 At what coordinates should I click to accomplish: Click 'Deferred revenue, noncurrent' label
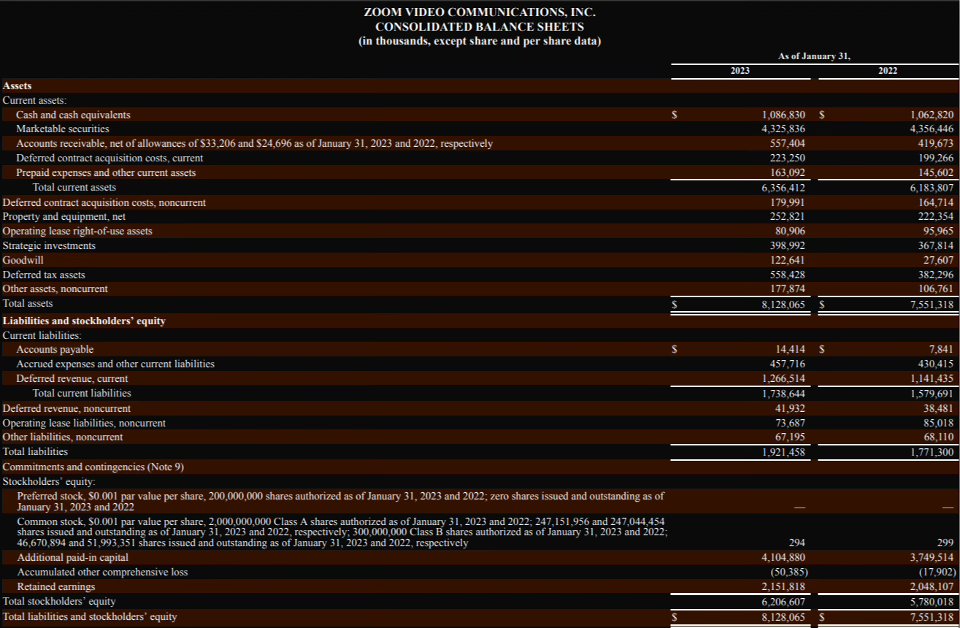pos(66,408)
